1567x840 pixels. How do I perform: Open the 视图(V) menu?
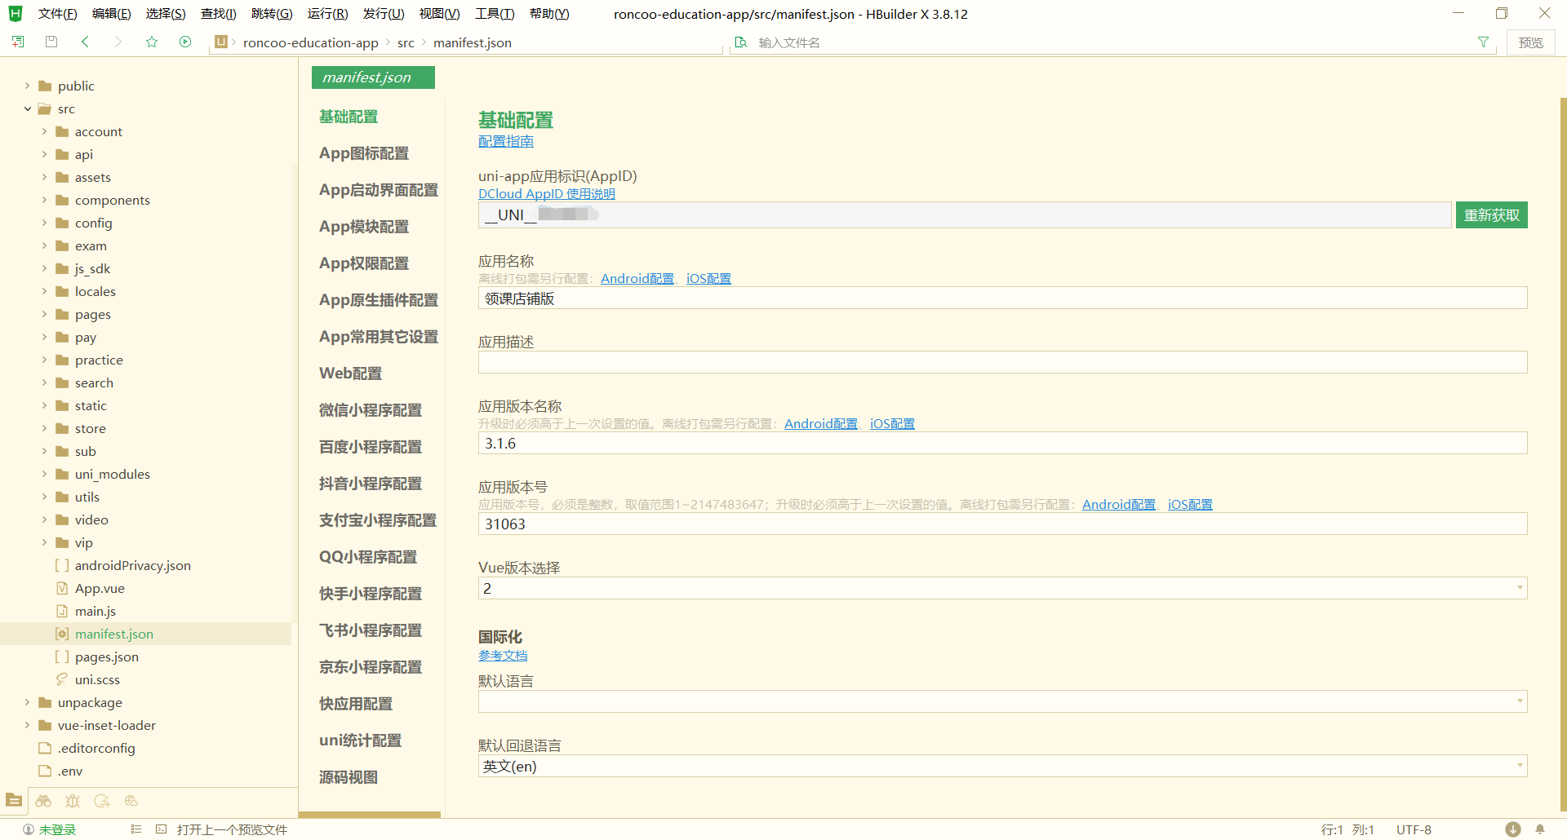tap(439, 14)
